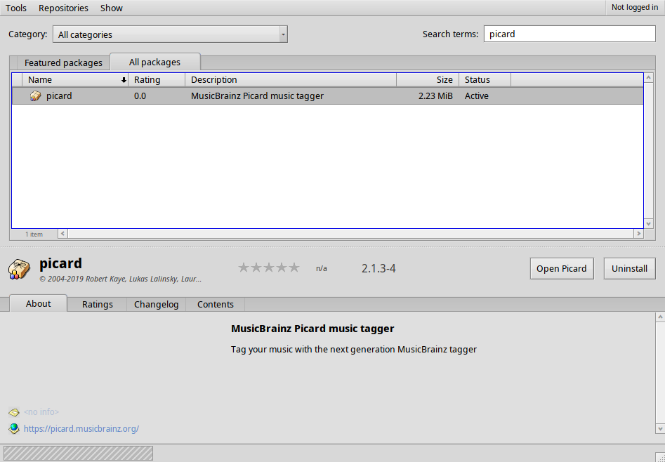
Task: Open the Show menu
Action: pyautogui.click(x=112, y=8)
